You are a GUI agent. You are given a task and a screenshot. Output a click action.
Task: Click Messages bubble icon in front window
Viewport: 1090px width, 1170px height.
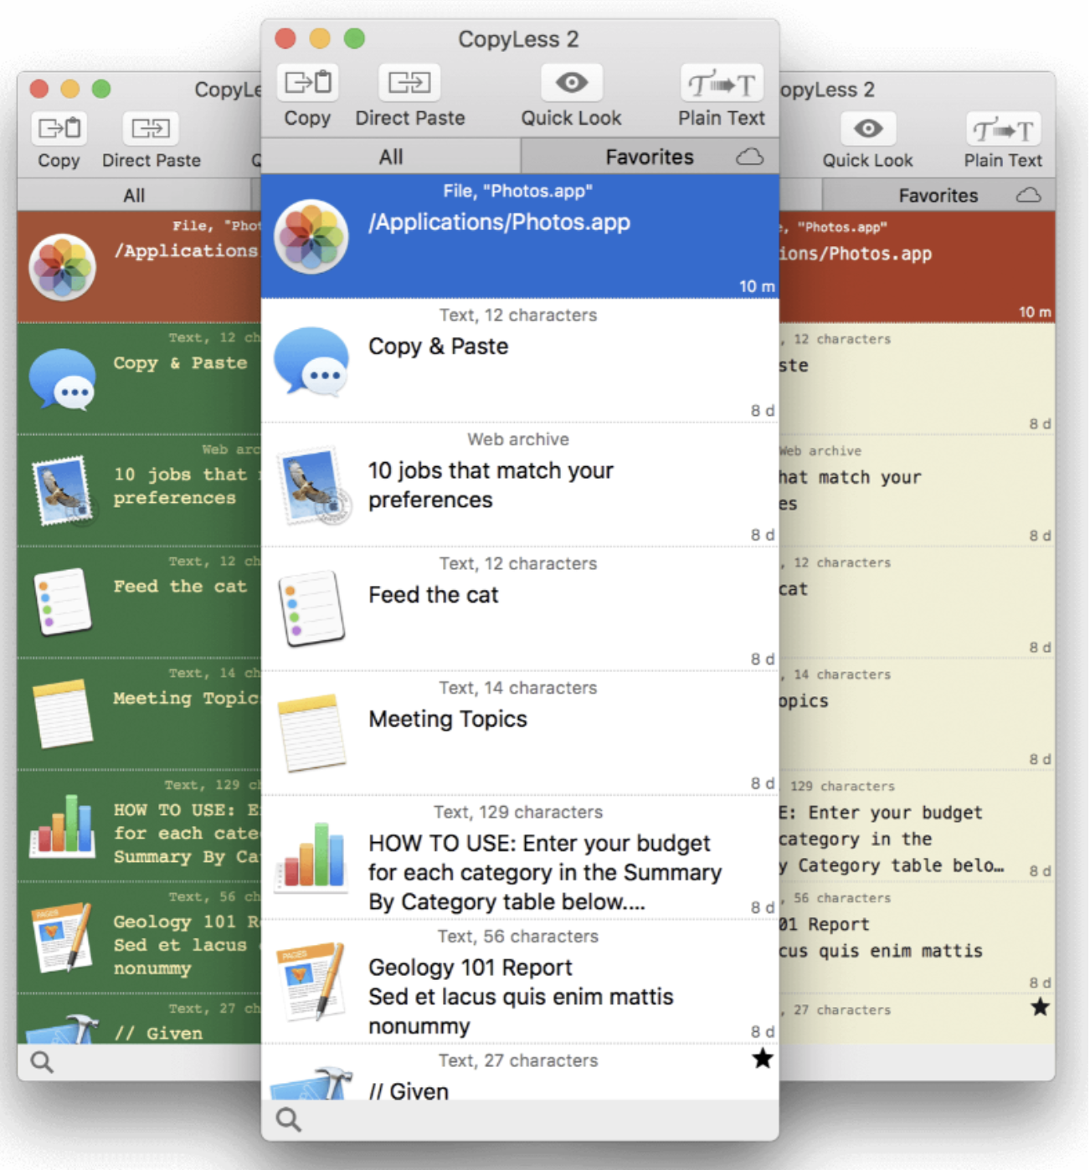311,361
